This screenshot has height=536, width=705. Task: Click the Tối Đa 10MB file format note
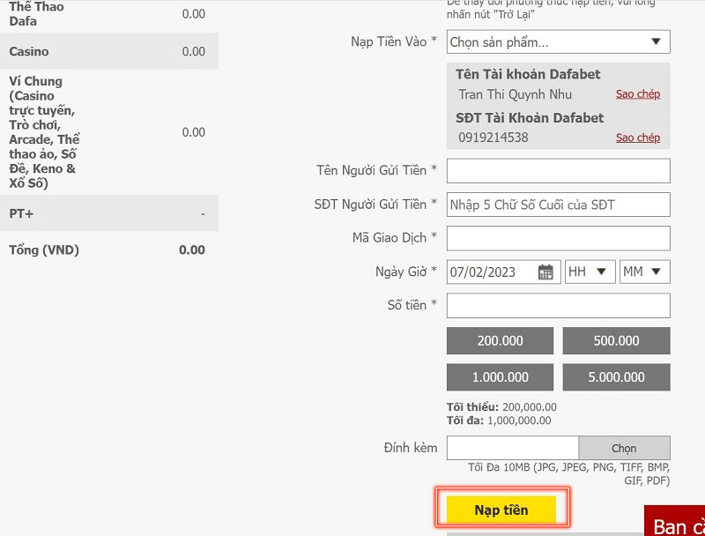click(x=568, y=474)
